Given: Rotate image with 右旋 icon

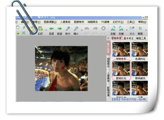Looking at the screenshot, I should tap(121, 28).
